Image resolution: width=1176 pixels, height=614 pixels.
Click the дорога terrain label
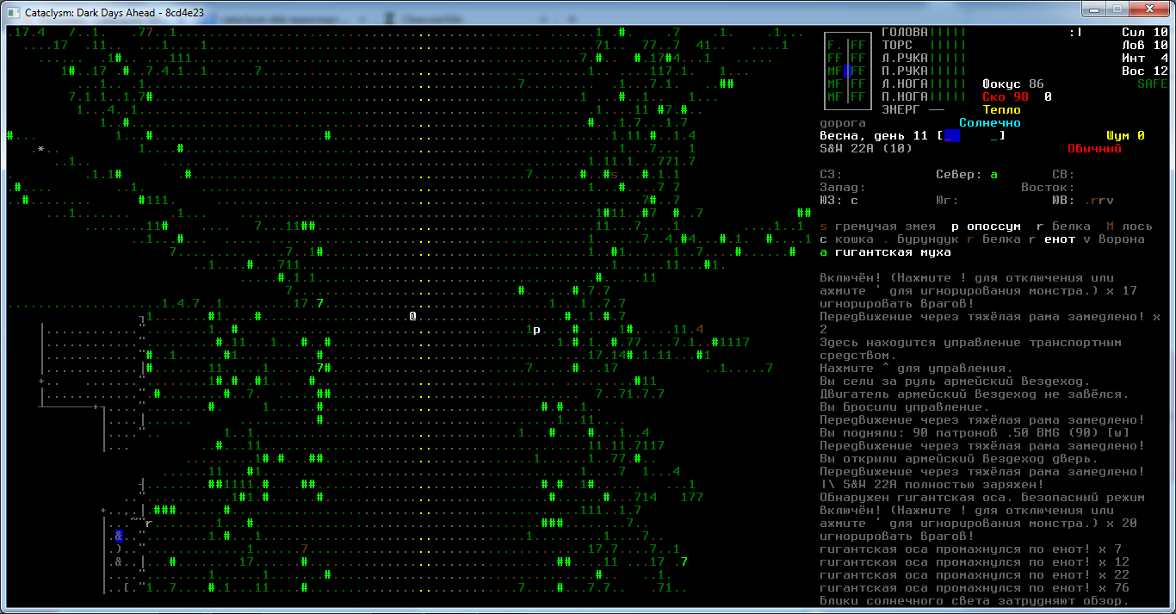(843, 122)
